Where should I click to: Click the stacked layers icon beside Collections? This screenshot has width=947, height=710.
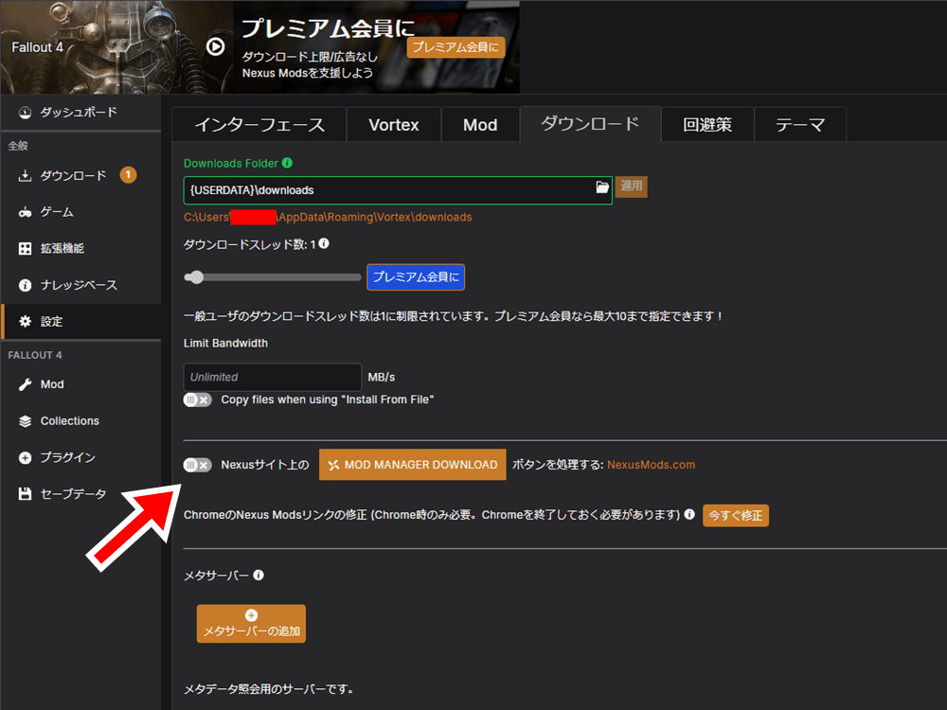tap(25, 421)
